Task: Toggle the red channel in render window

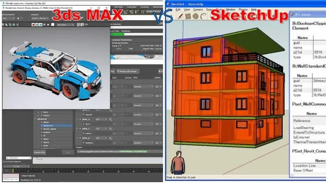Action: click(x=33, y=25)
